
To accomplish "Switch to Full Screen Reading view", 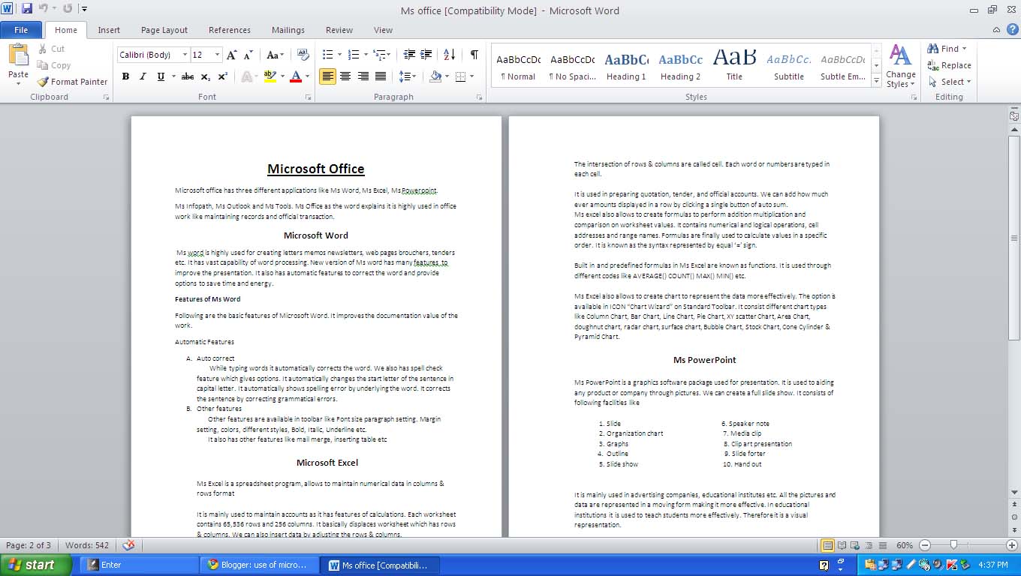I will click(842, 545).
